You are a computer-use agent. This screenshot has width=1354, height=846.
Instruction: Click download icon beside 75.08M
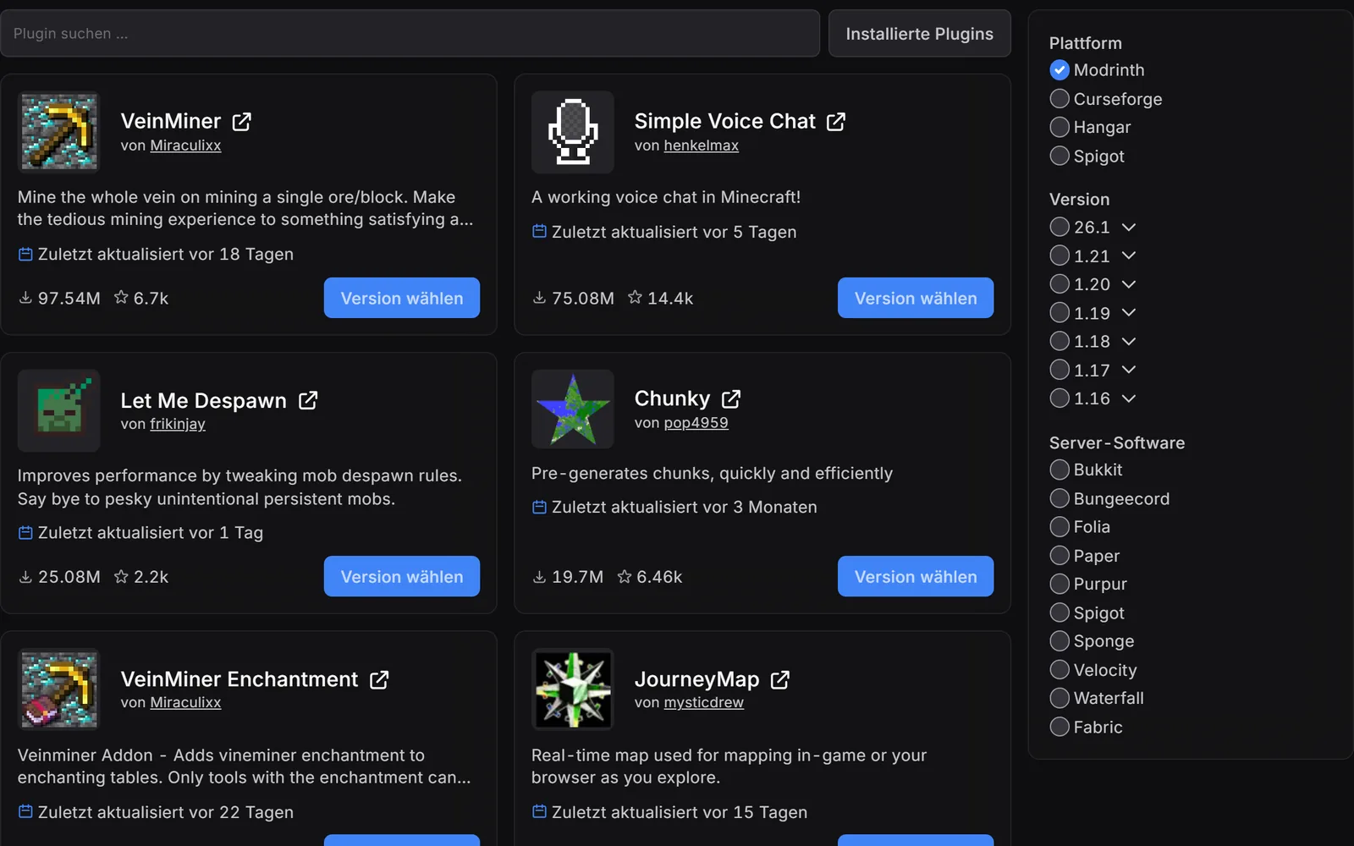(x=539, y=298)
